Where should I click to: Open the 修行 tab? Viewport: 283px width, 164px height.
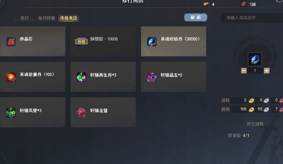tap(25, 18)
